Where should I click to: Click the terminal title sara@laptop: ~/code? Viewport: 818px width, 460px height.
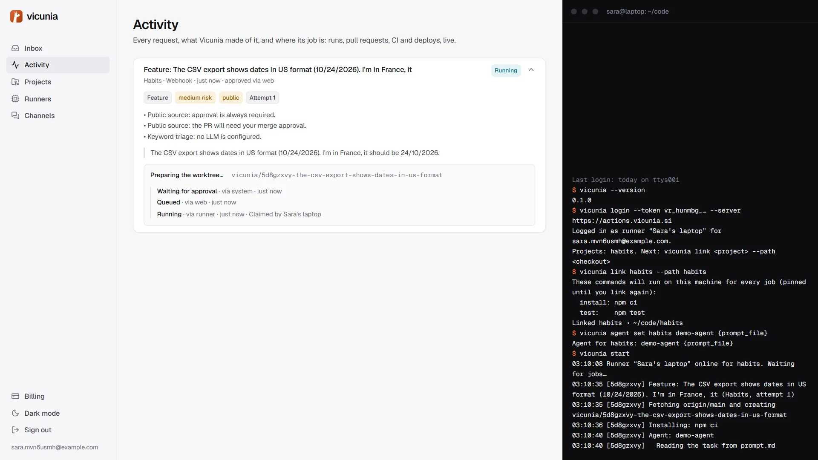(x=637, y=11)
